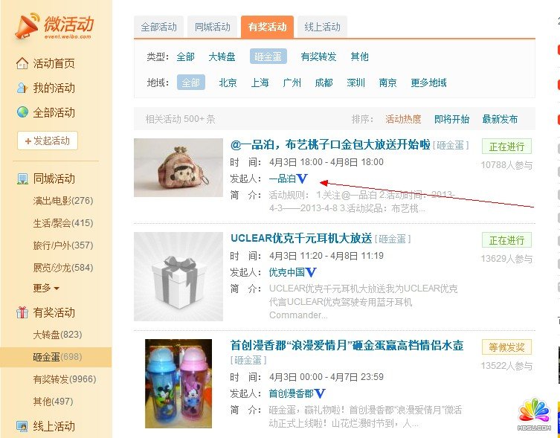The width and height of the screenshot is (560, 438).
Task: Click the 有奖活动 gift box icon
Action: point(22,312)
